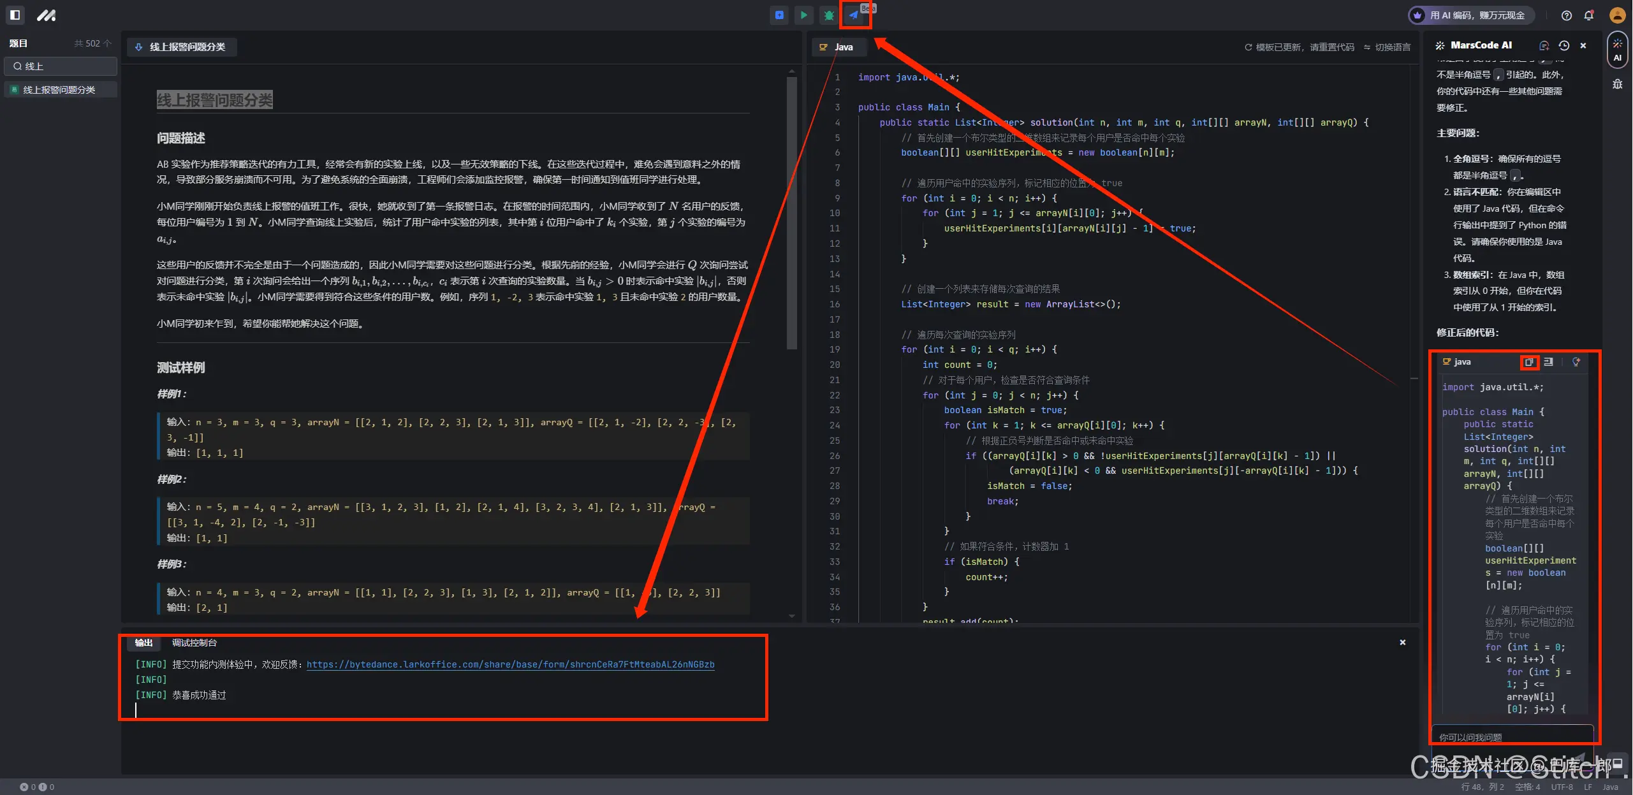Click the green Run code play icon

tap(803, 15)
